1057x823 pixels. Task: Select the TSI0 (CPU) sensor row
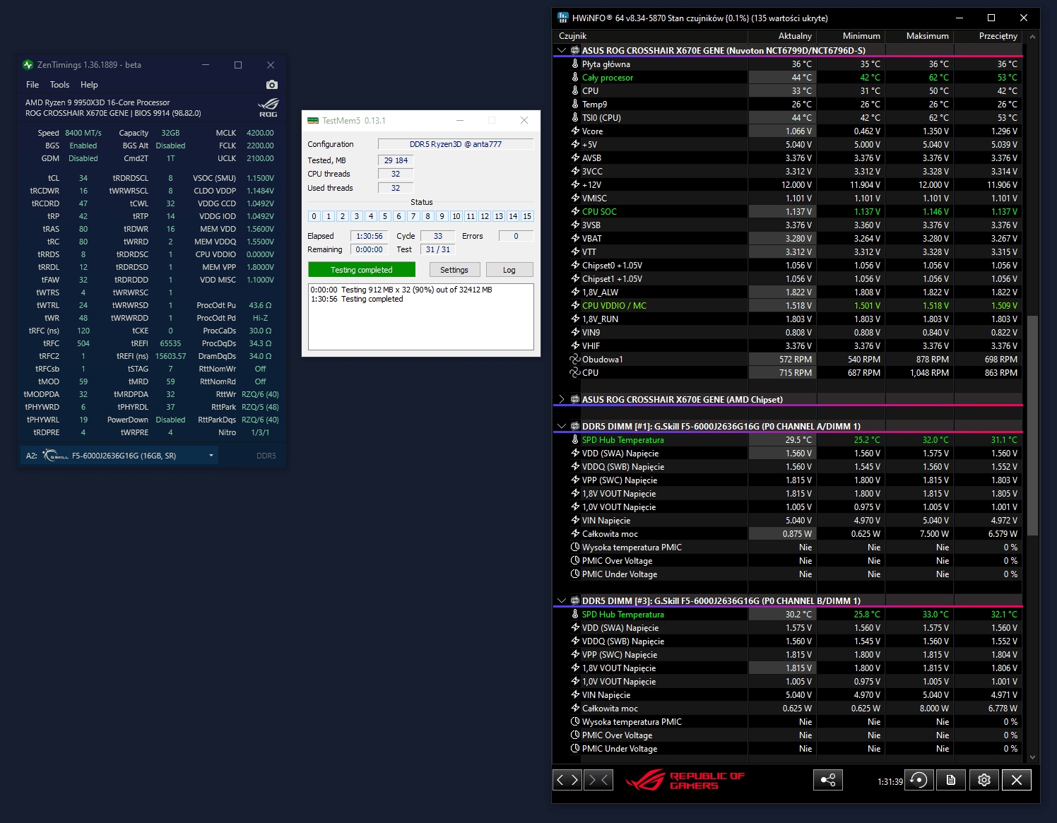pyautogui.click(x=788, y=117)
